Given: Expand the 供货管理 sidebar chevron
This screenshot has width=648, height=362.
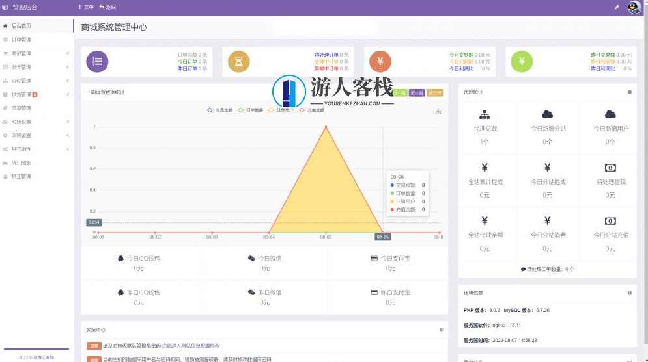Looking at the screenshot, I should click(x=68, y=94).
